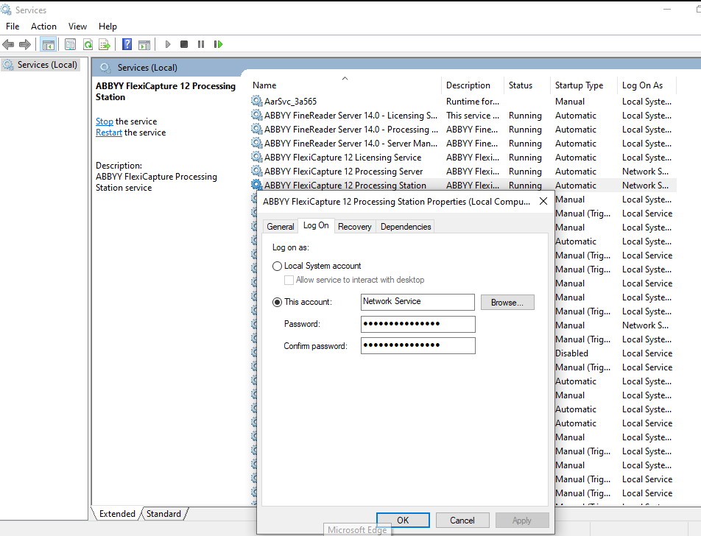This screenshot has width=701, height=536.
Task: Click the 'Runtime for...' description cell
Action: 473,102
